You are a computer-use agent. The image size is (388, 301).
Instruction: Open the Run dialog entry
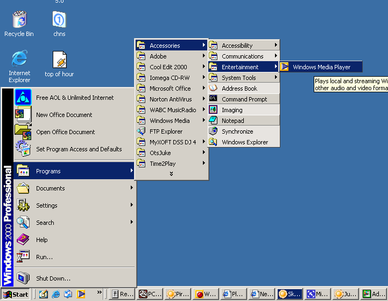pyautogui.click(x=44, y=257)
